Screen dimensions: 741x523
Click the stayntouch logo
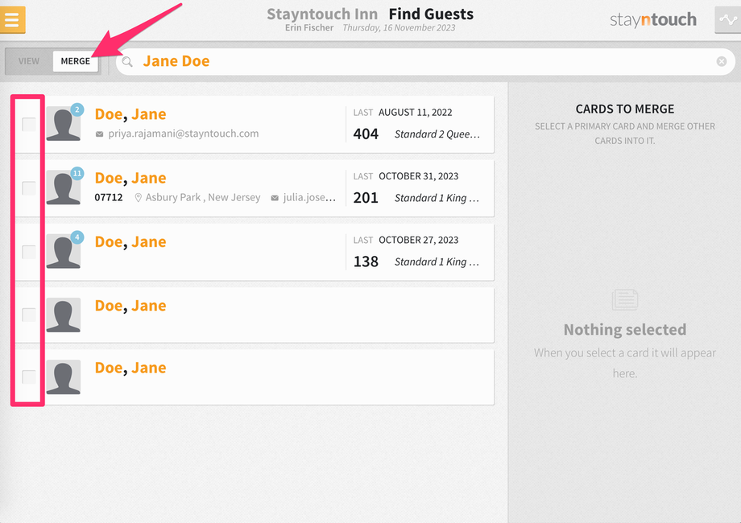pyautogui.click(x=653, y=19)
